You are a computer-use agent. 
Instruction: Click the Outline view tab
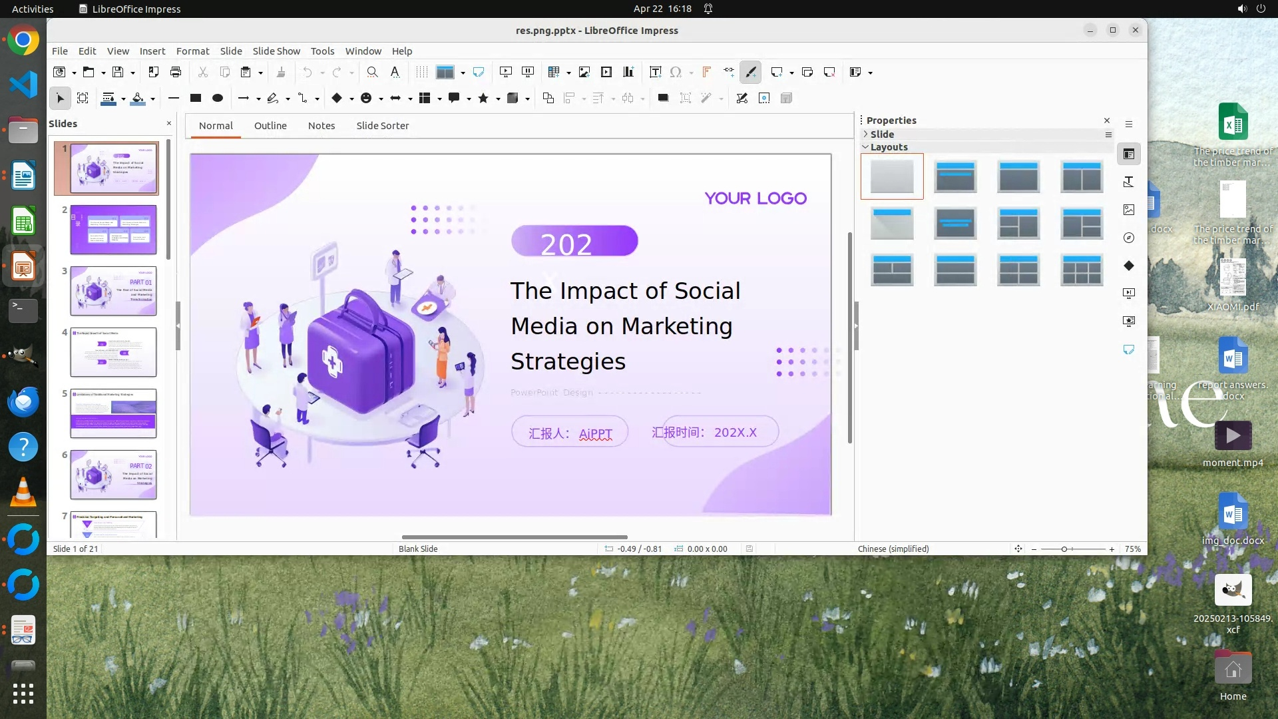click(270, 125)
